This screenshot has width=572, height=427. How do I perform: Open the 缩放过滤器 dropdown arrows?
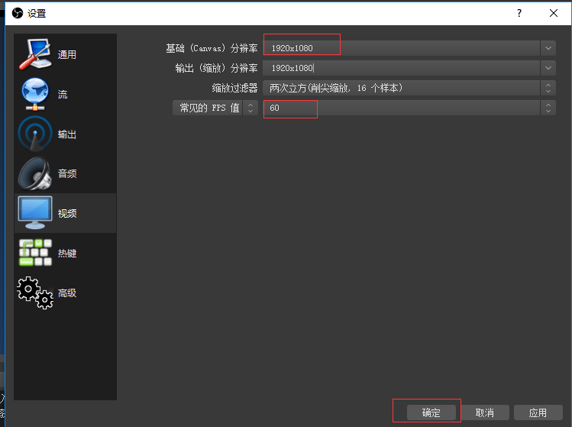tap(548, 88)
